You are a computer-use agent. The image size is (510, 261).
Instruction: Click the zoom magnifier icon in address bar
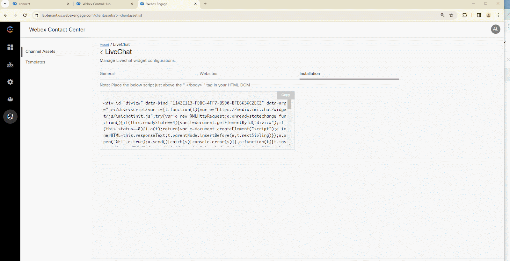442,15
